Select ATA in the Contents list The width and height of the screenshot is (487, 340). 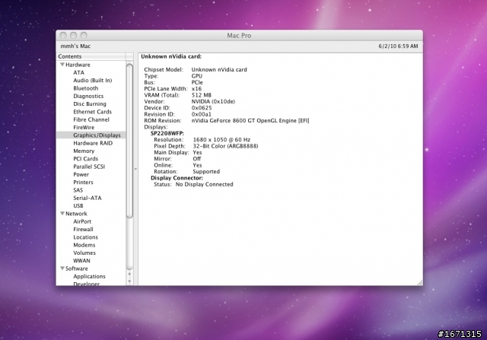[78, 72]
